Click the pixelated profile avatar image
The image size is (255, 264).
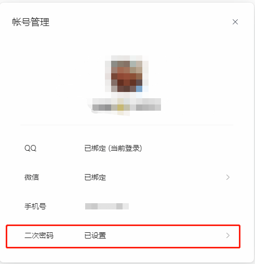pyautogui.click(x=127, y=74)
